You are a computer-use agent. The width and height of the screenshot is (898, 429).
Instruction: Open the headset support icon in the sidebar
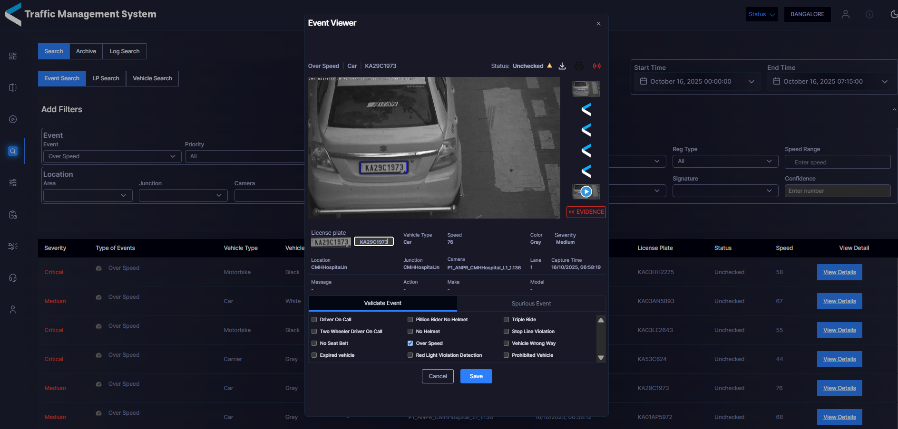tap(12, 278)
